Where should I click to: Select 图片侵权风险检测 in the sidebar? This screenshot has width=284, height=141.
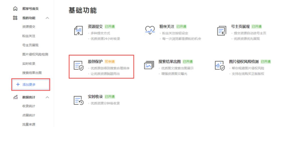tap(35, 54)
